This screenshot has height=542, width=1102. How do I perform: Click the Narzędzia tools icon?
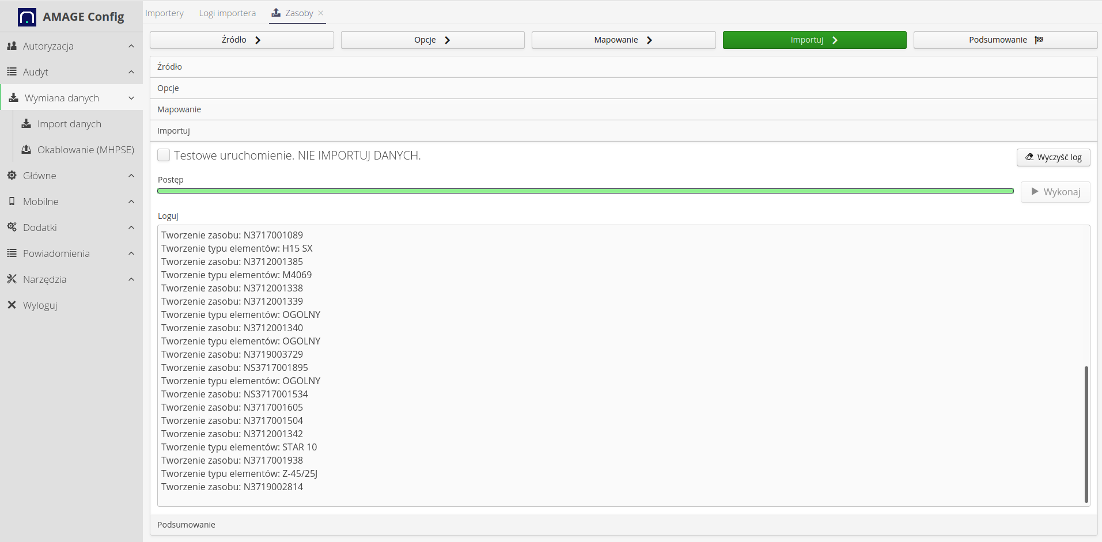pyautogui.click(x=12, y=279)
